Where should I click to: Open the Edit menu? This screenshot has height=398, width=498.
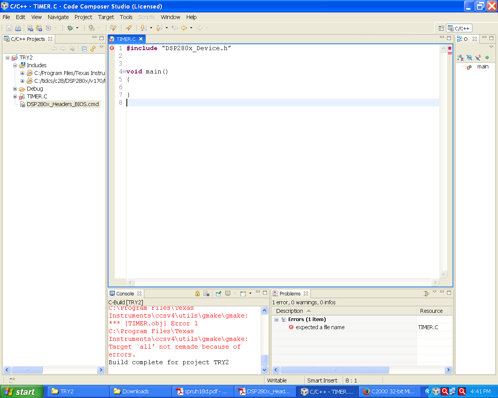pyautogui.click(x=21, y=17)
